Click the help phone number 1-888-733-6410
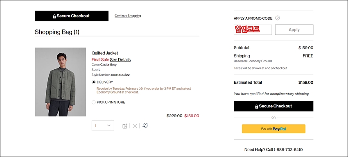This screenshot has width=348, height=157. click(x=288, y=150)
